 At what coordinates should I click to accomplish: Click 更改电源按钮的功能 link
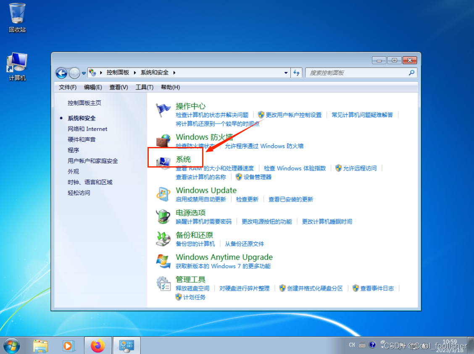click(x=266, y=222)
